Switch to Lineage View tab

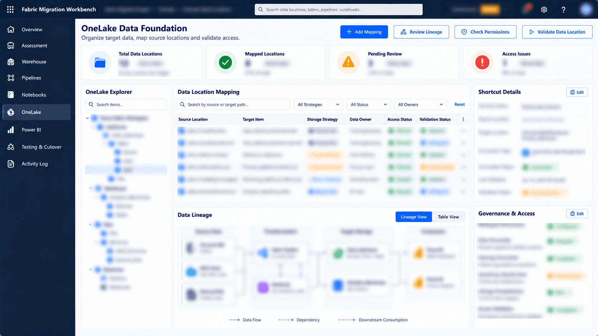tap(413, 217)
